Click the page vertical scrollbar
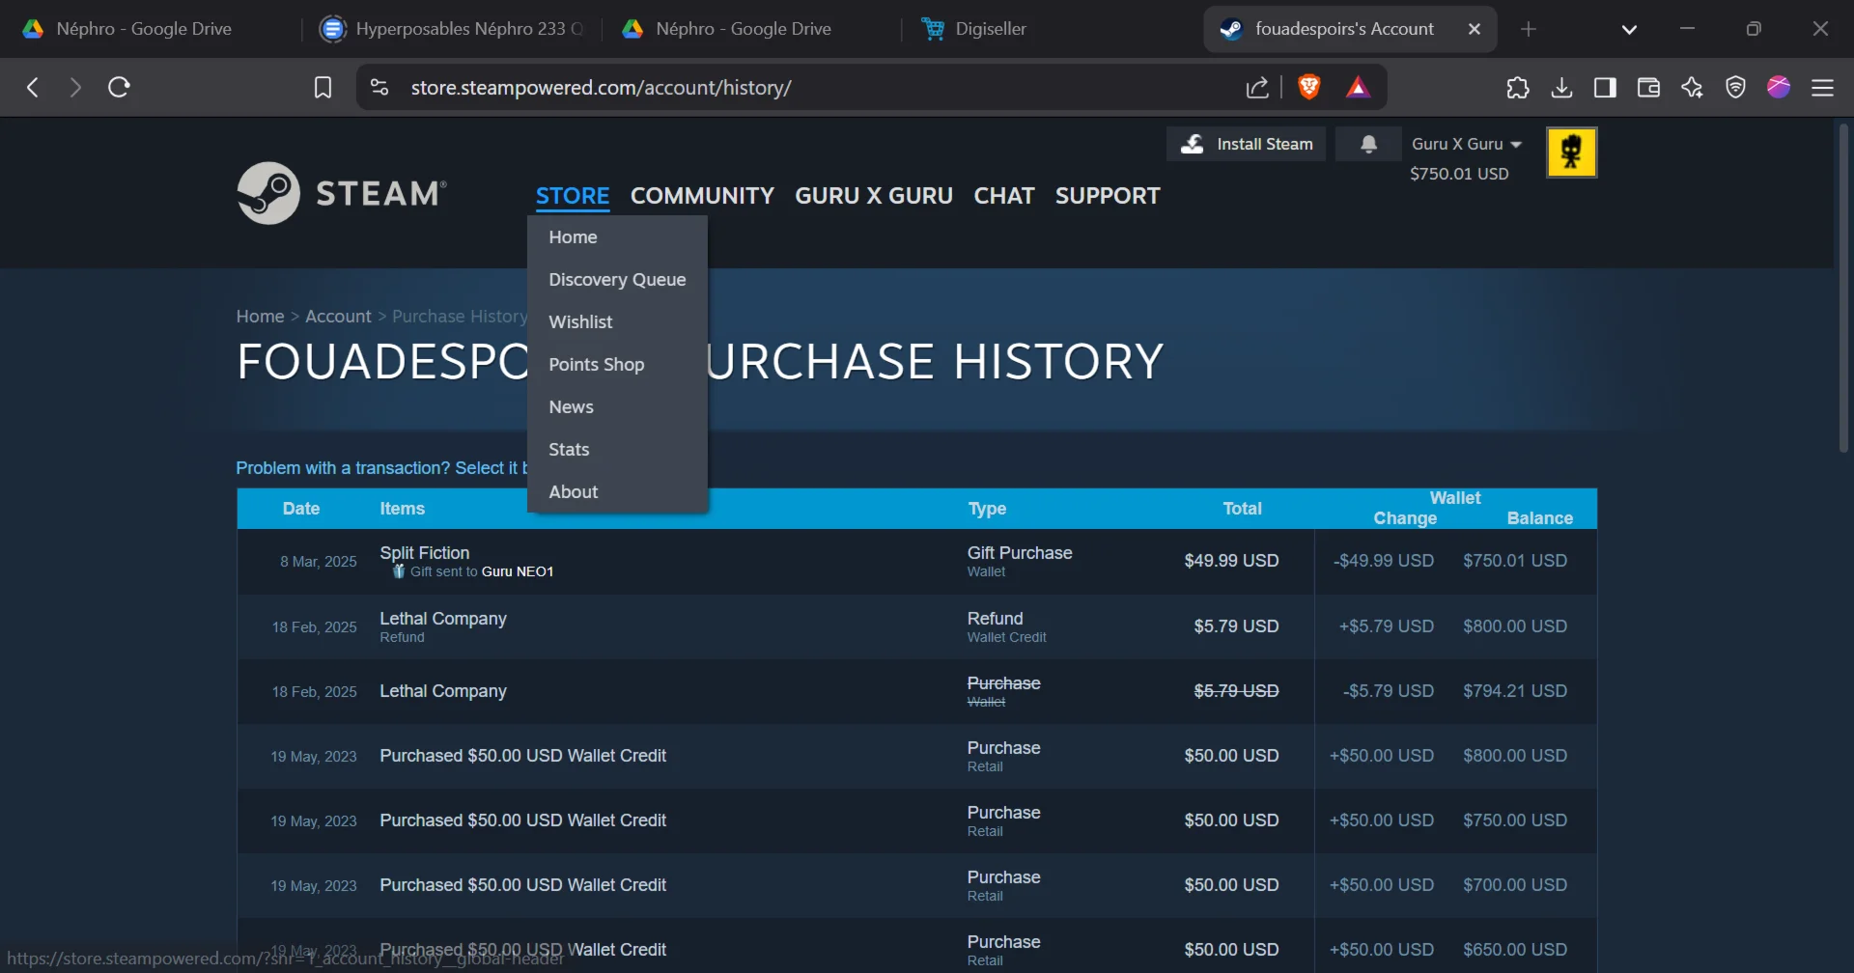1854x973 pixels. tap(1842, 290)
